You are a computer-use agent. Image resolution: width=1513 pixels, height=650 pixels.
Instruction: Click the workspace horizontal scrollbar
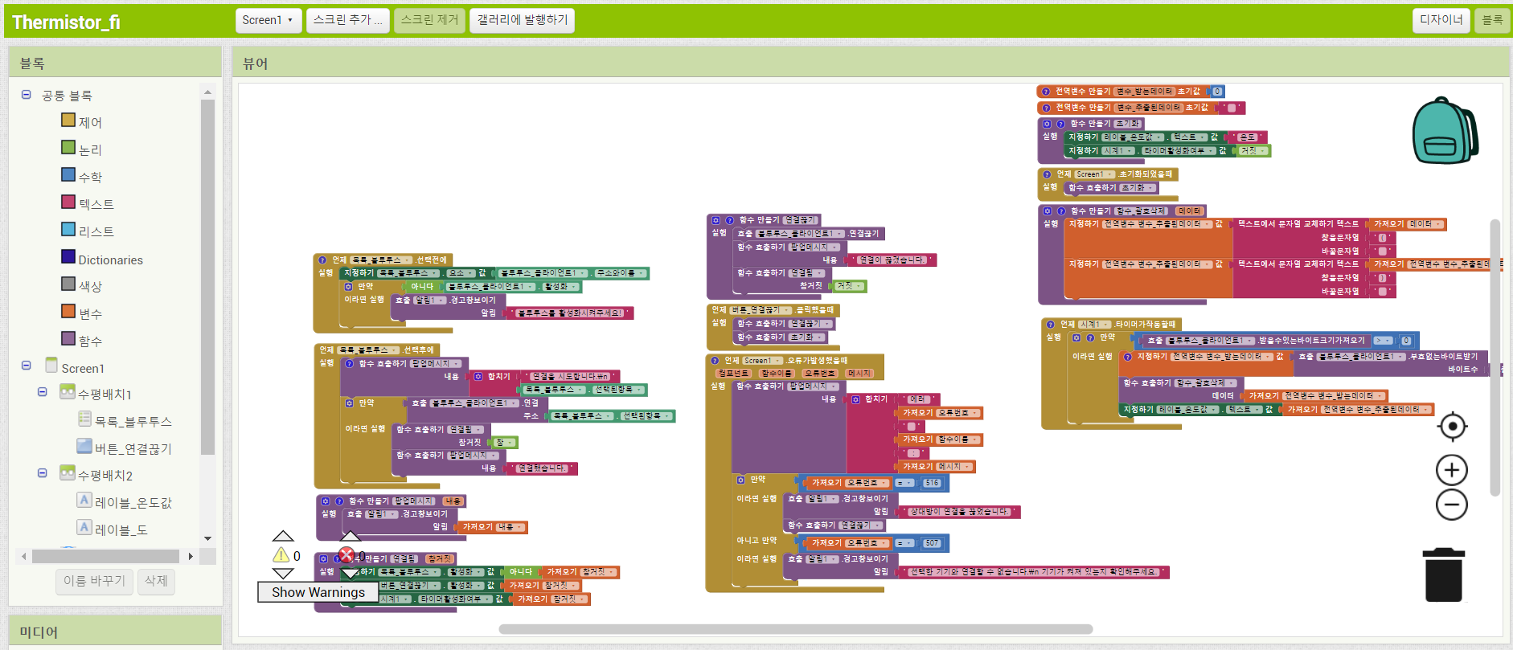click(795, 629)
